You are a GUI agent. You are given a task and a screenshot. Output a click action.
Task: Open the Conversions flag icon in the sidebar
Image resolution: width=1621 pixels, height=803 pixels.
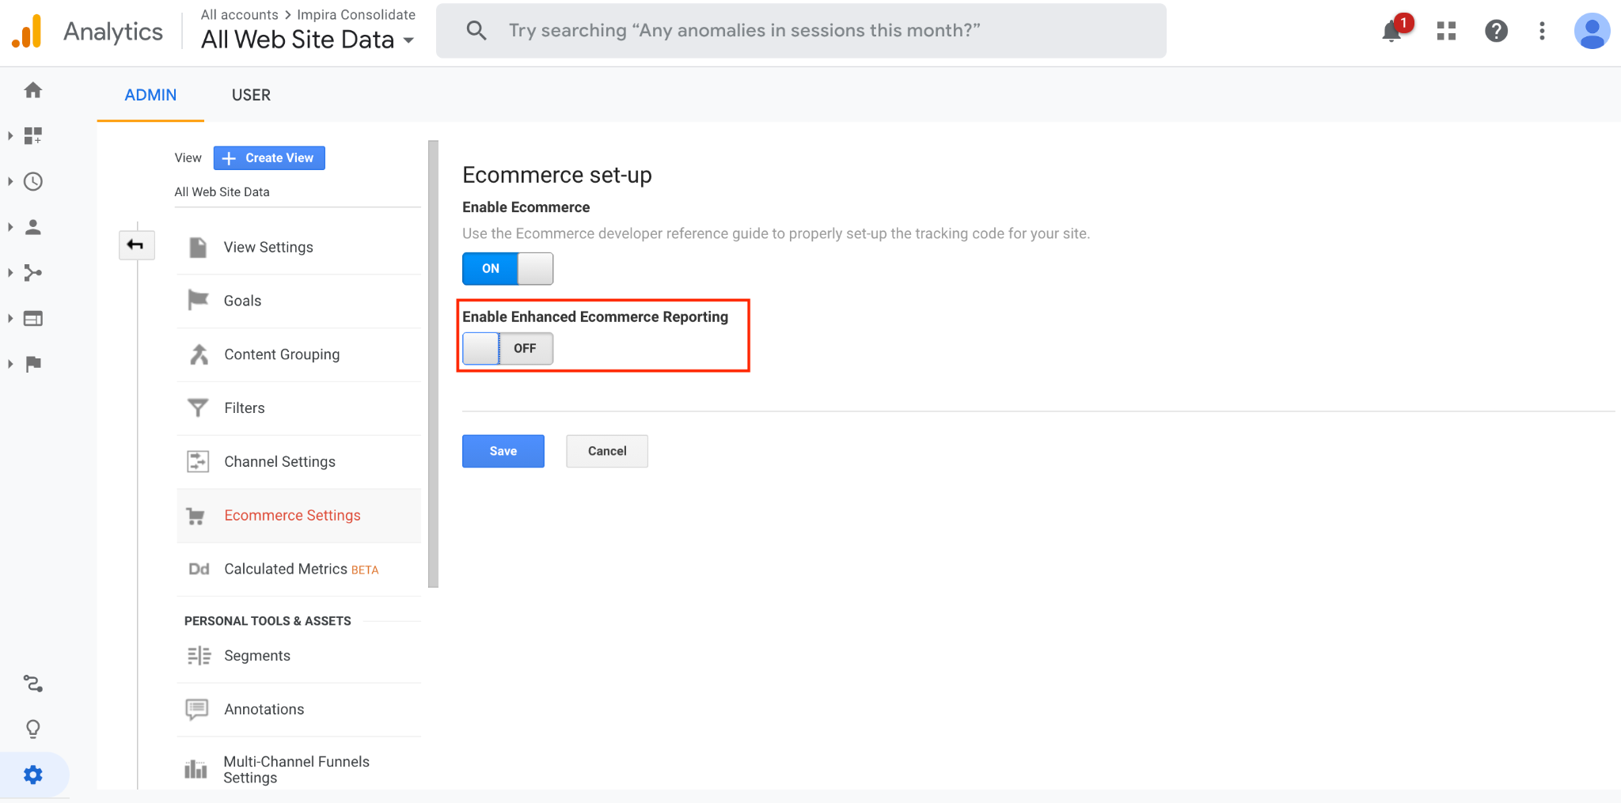click(x=33, y=364)
